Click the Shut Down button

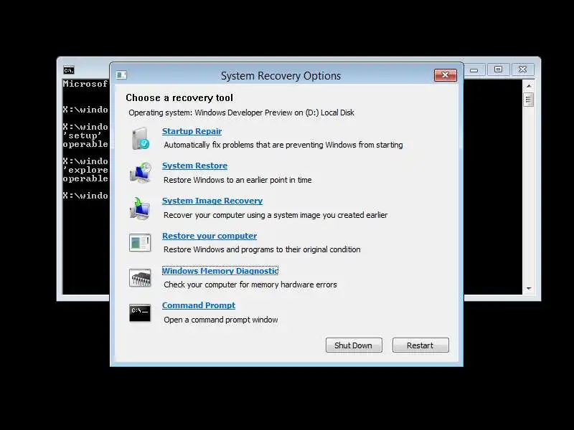(x=354, y=345)
